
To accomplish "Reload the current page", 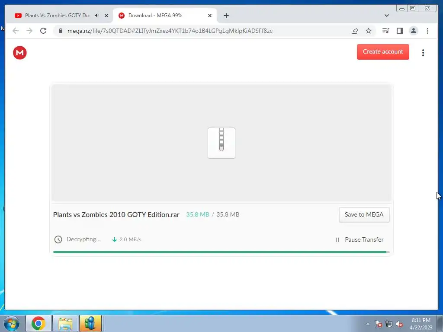I will (x=43, y=31).
